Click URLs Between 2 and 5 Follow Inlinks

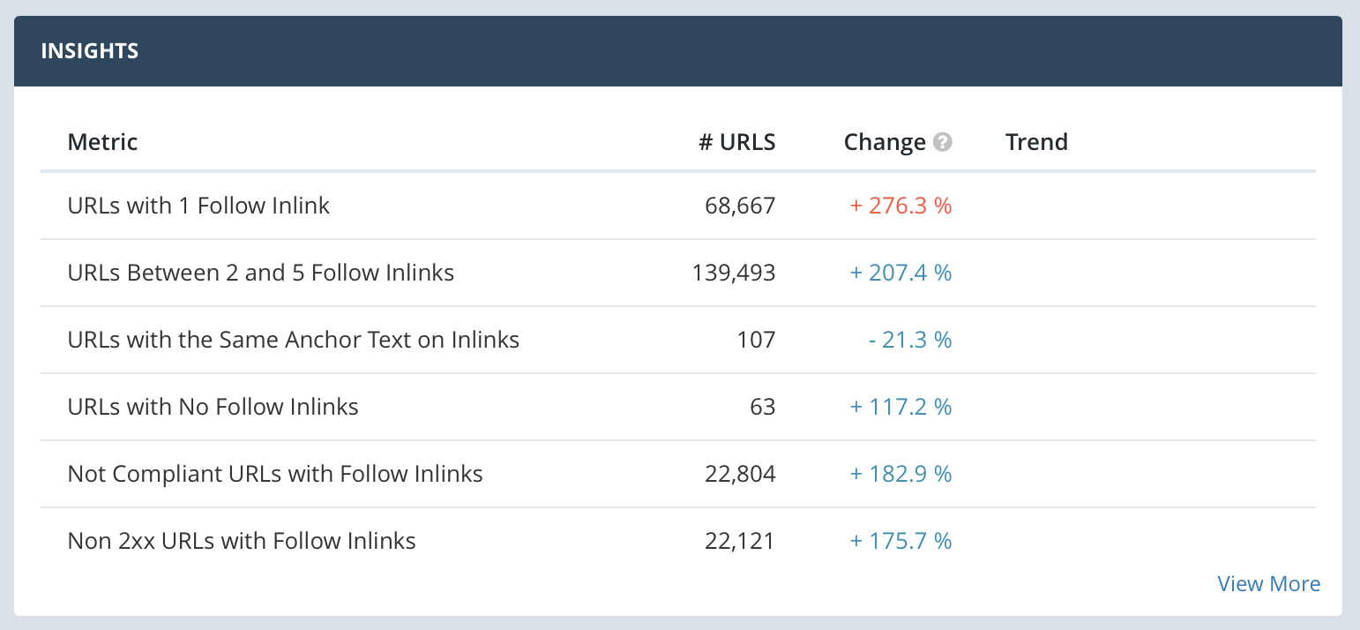click(x=260, y=273)
